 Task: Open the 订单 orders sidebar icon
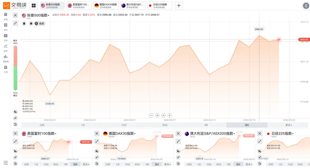click(6, 67)
